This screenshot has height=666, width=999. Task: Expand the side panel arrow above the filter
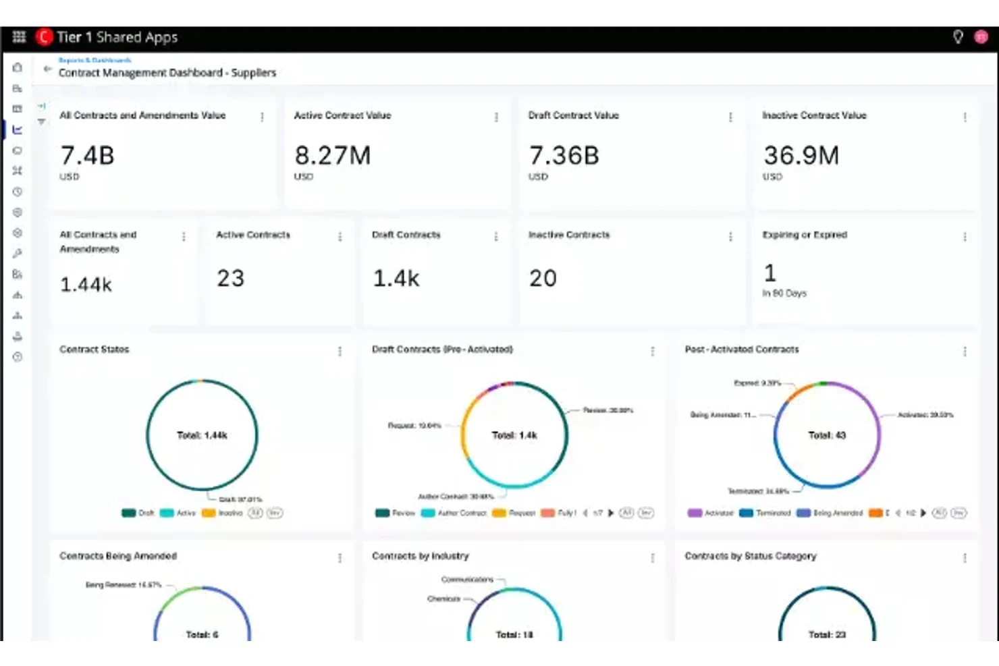[42, 106]
